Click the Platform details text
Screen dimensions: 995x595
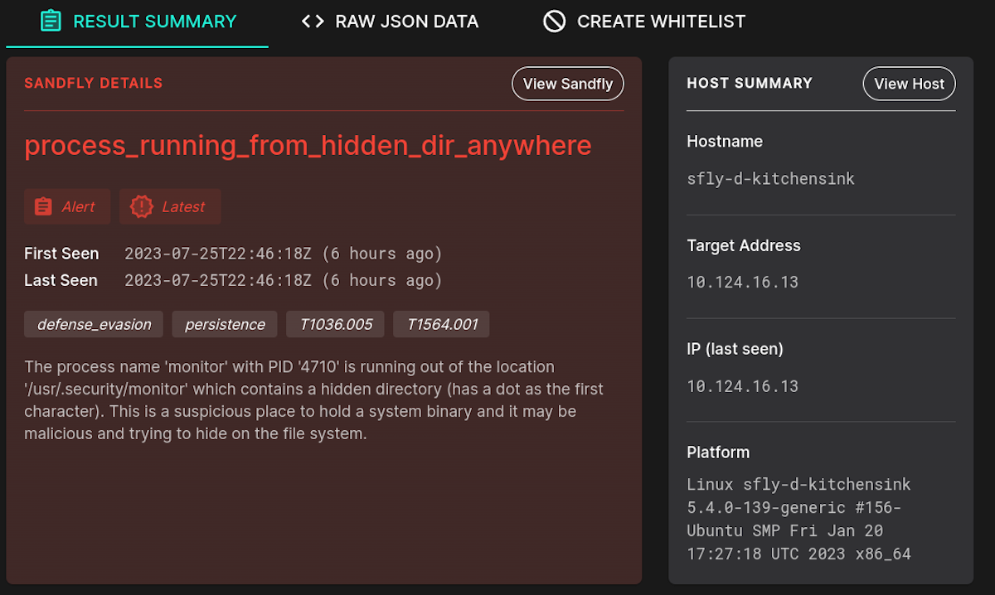(797, 519)
